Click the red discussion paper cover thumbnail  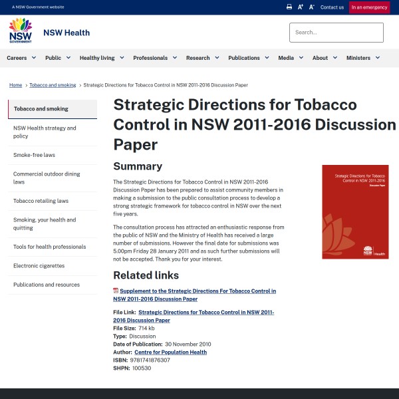click(355, 211)
